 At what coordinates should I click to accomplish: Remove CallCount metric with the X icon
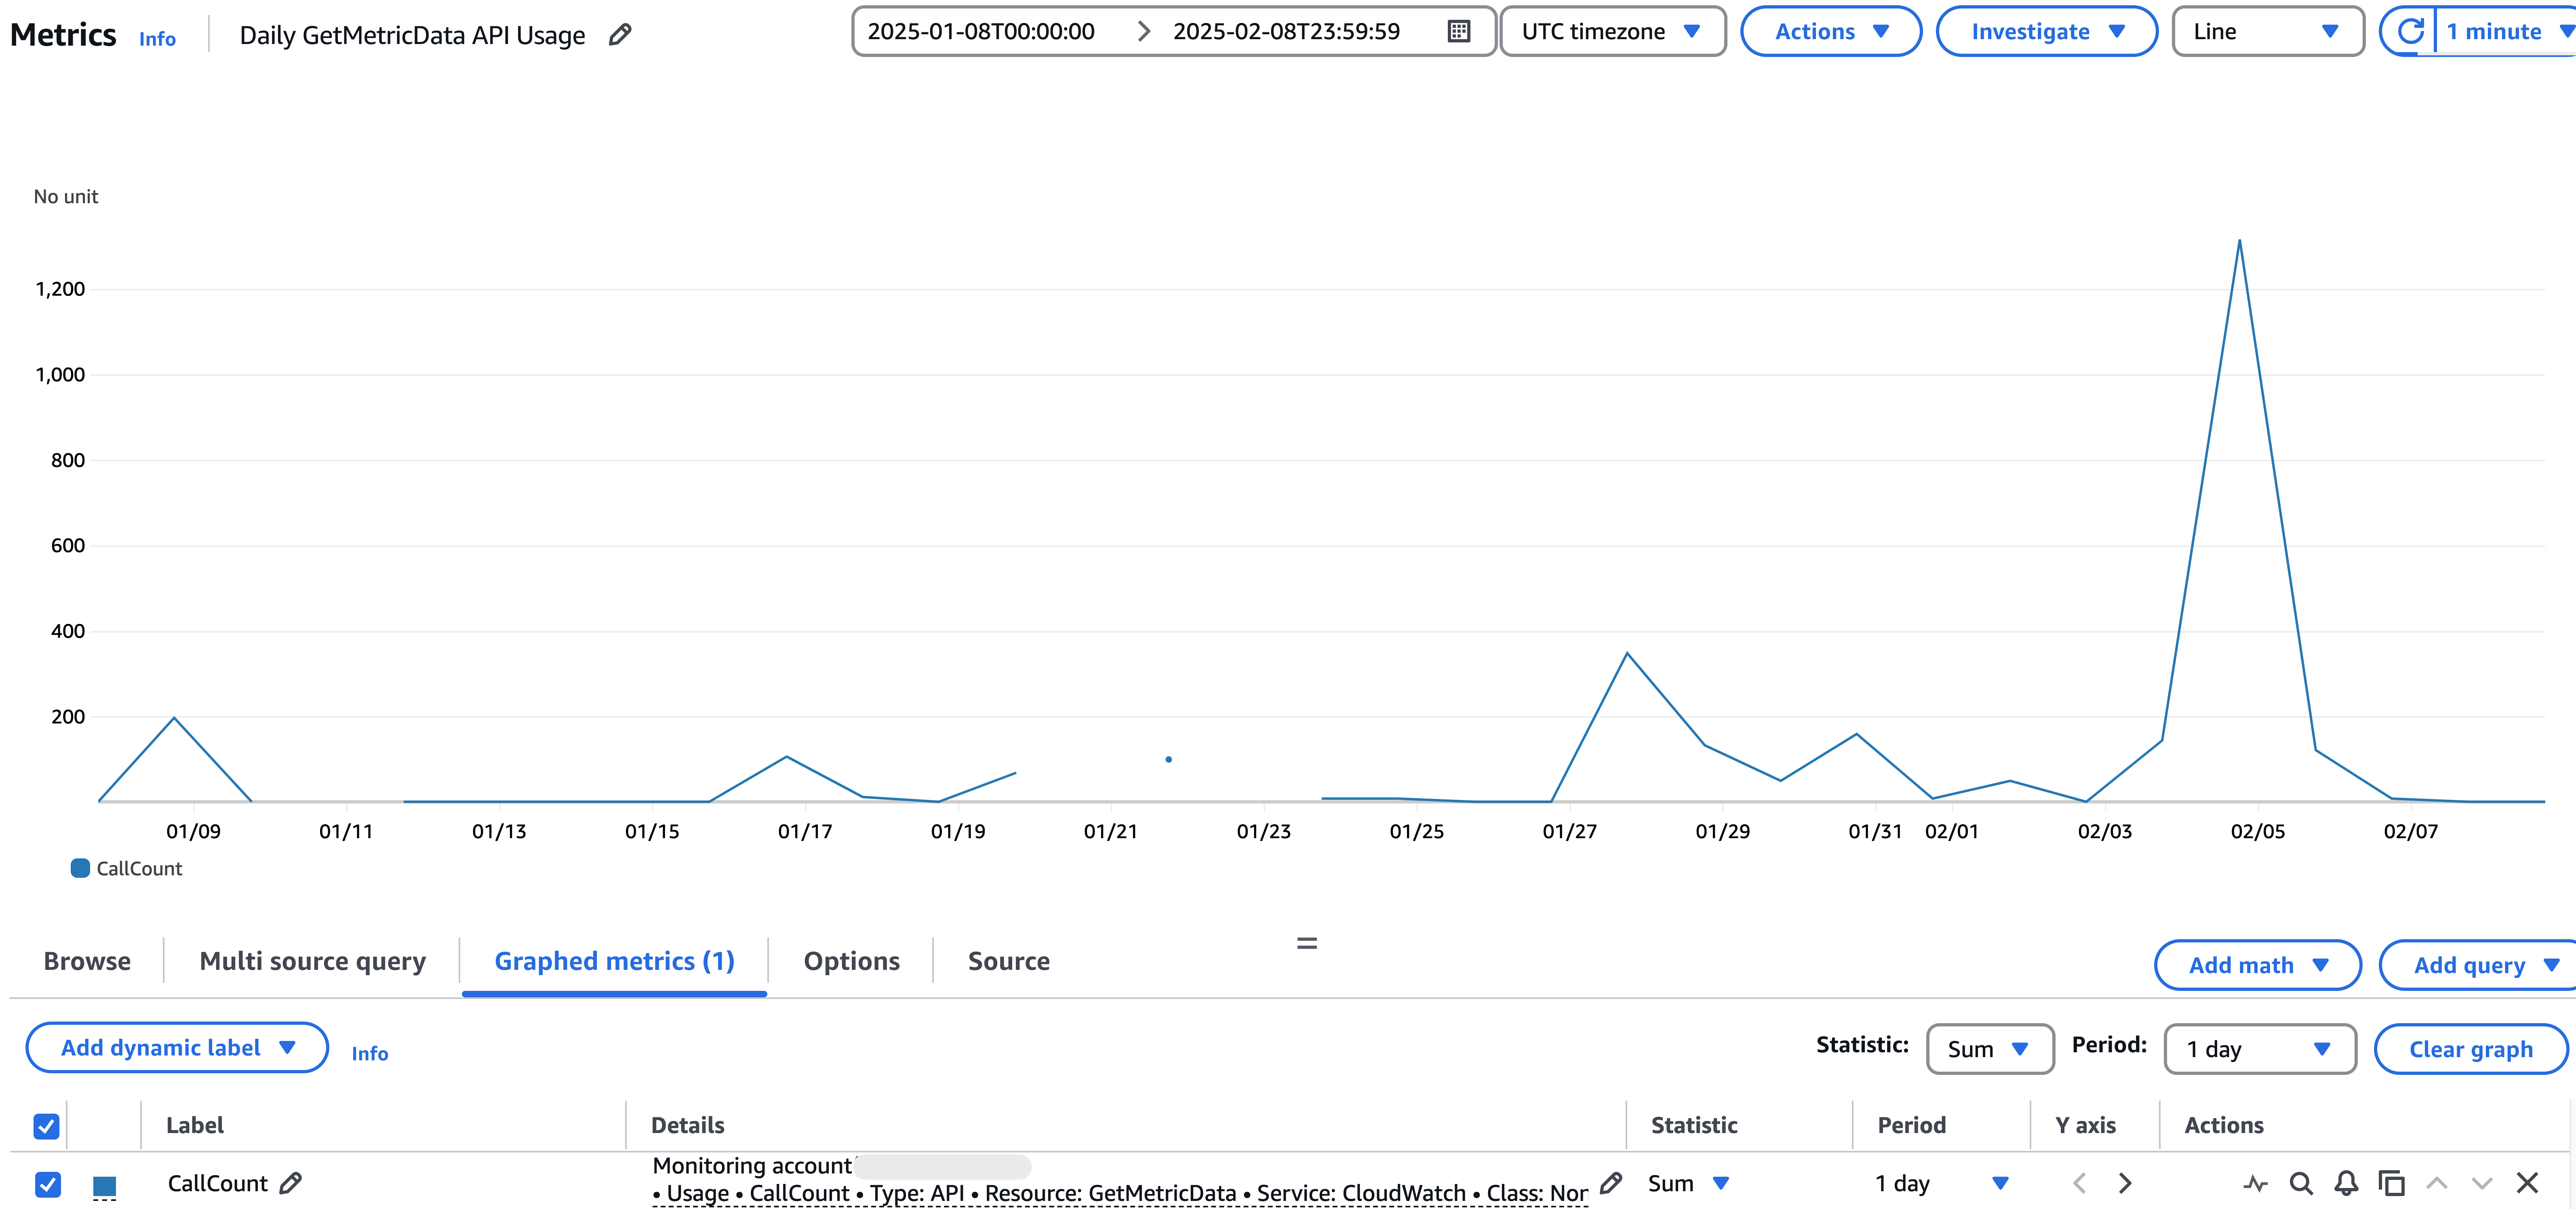[2527, 1184]
